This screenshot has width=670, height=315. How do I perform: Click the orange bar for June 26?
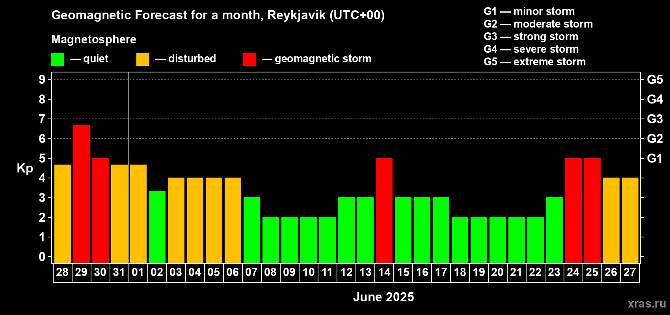pyautogui.click(x=611, y=220)
